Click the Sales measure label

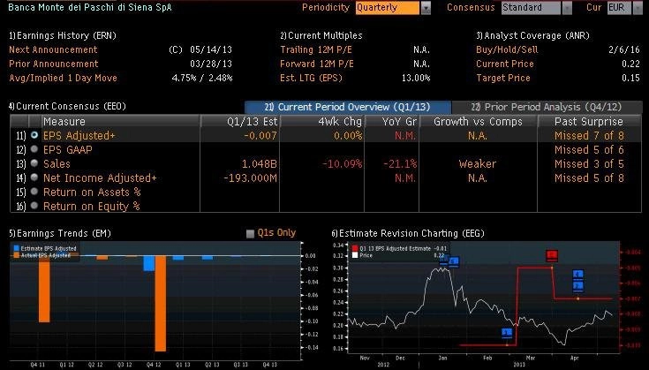pyautogui.click(x=57, y=164)
